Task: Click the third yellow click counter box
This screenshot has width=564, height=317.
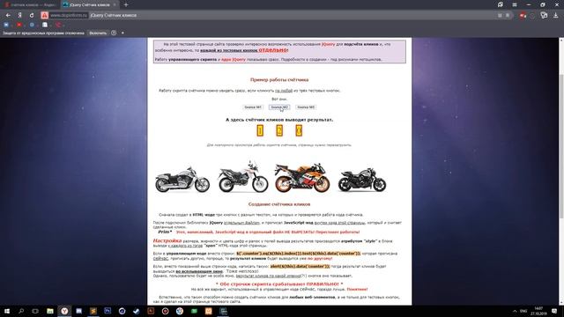Action: pos(299,130)
